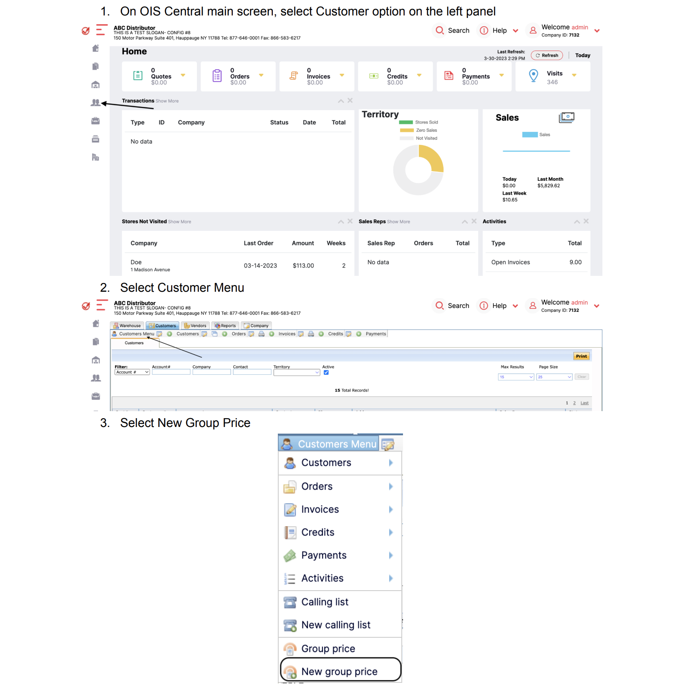Switch to the Vendors tab
Viewport: 680px width, 692px height.
(195, 326)
